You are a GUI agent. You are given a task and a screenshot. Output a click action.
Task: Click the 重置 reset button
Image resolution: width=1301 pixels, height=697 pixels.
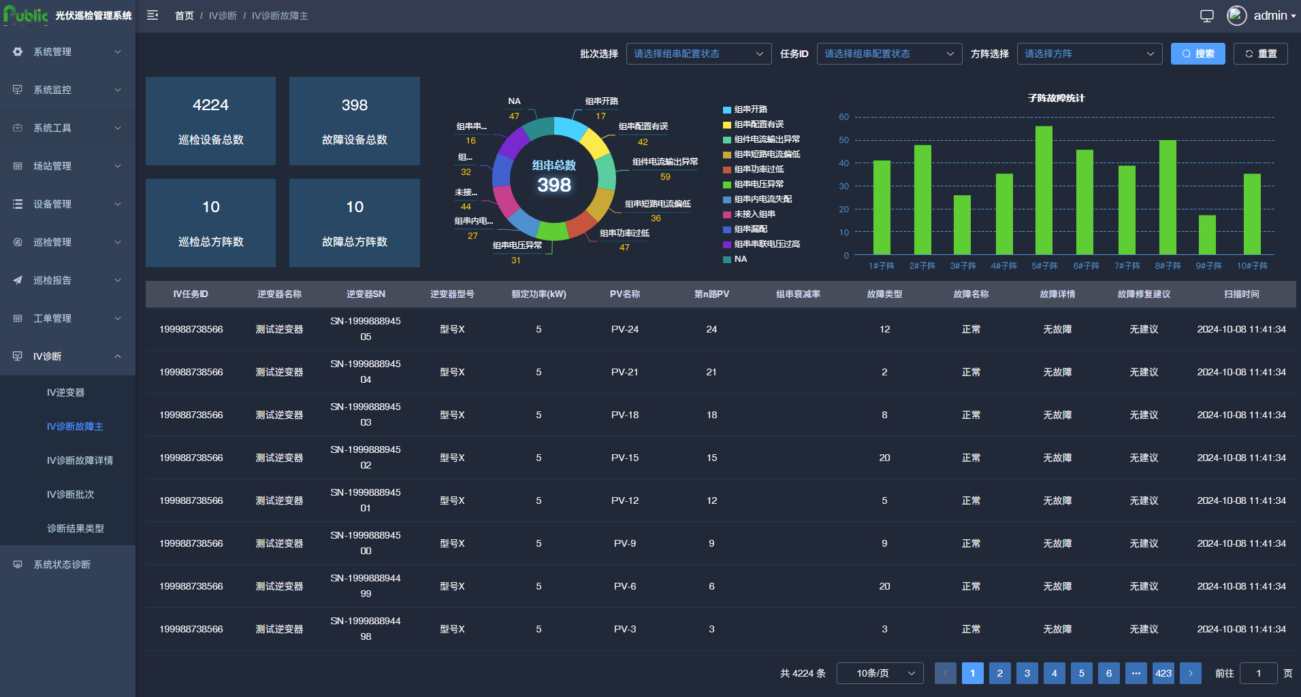(1260, 54)
